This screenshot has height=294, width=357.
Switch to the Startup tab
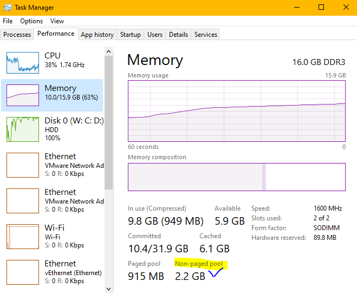(131, 35)
